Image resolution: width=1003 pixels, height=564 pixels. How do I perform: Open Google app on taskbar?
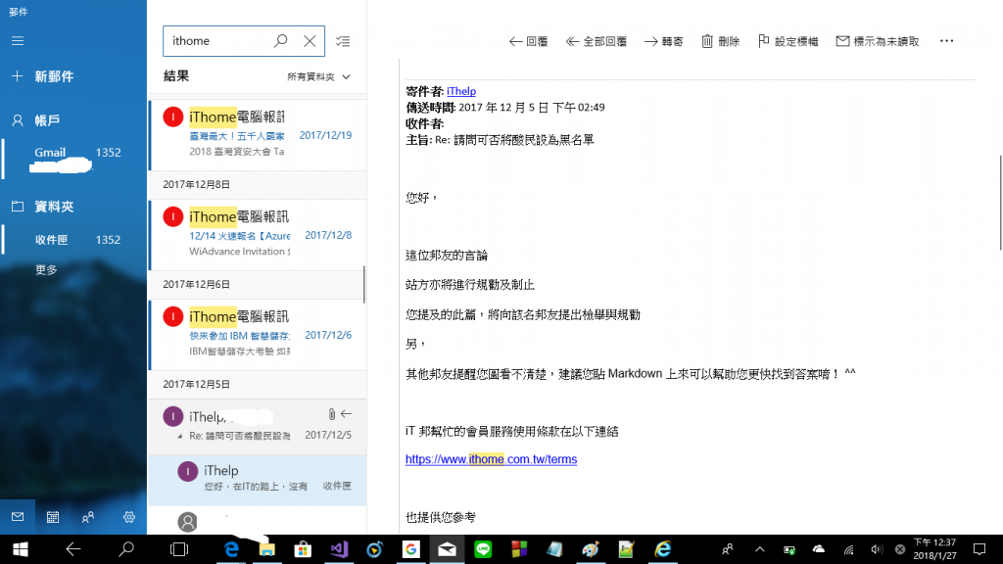pos(410,549)
